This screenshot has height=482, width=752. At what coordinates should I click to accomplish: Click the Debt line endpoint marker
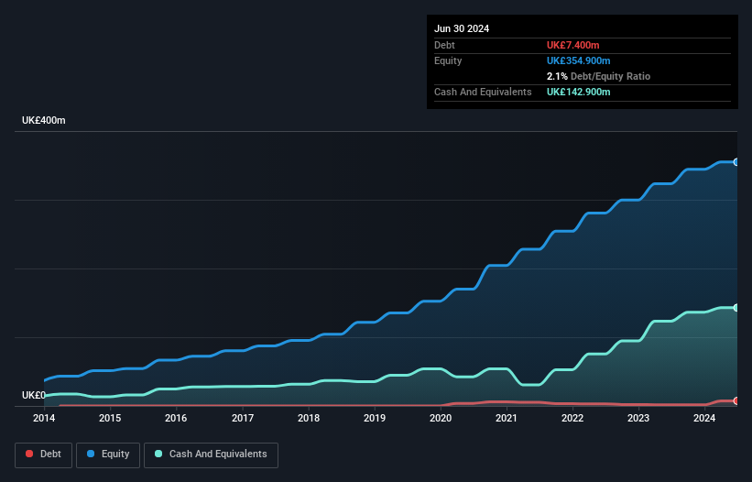coord(736,401)
